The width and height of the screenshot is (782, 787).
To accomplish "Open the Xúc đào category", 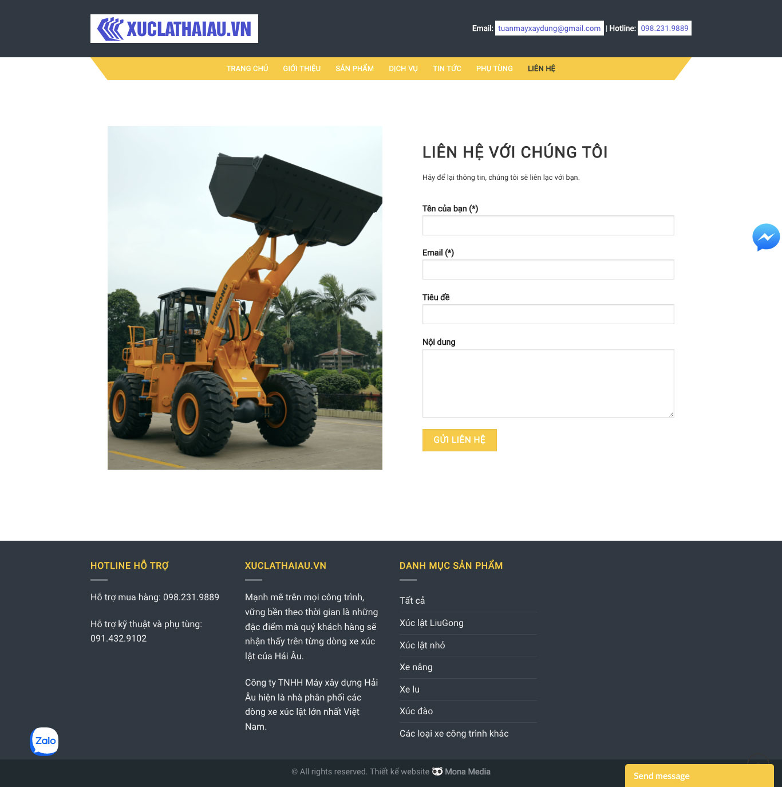I will point(416,711).
